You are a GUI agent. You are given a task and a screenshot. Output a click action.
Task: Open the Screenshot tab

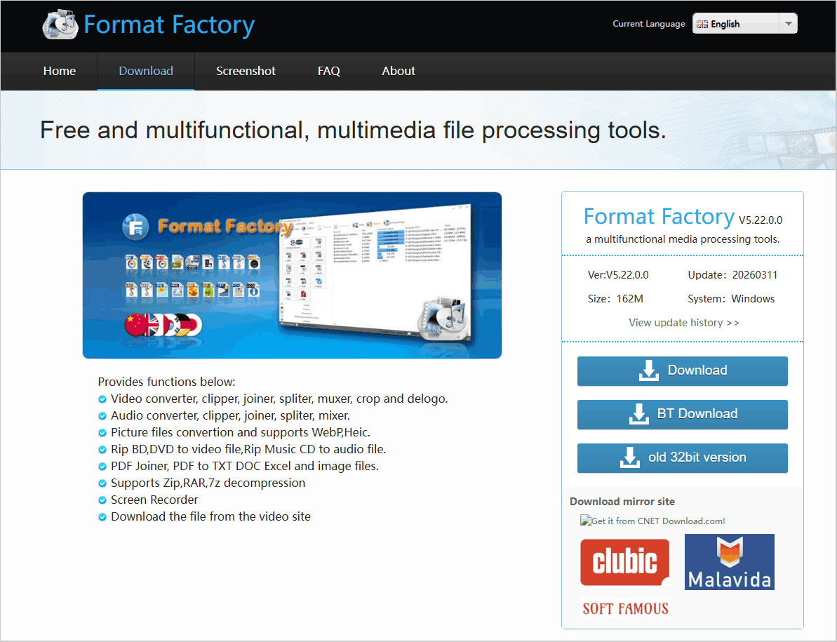pos(246,71)
